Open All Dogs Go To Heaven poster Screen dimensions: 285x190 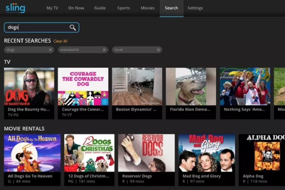click(x=32, y=153)
